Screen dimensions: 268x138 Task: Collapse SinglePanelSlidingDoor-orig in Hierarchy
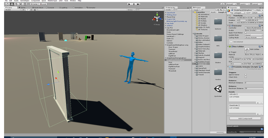166,45
